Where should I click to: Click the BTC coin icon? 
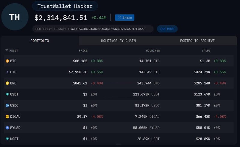pos(7,61)
